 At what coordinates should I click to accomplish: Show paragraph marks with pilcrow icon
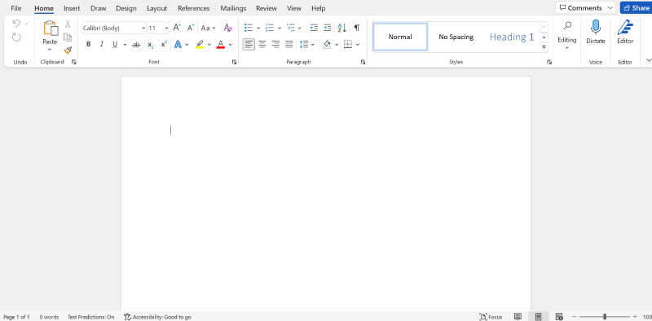click(x=357, y=28)
